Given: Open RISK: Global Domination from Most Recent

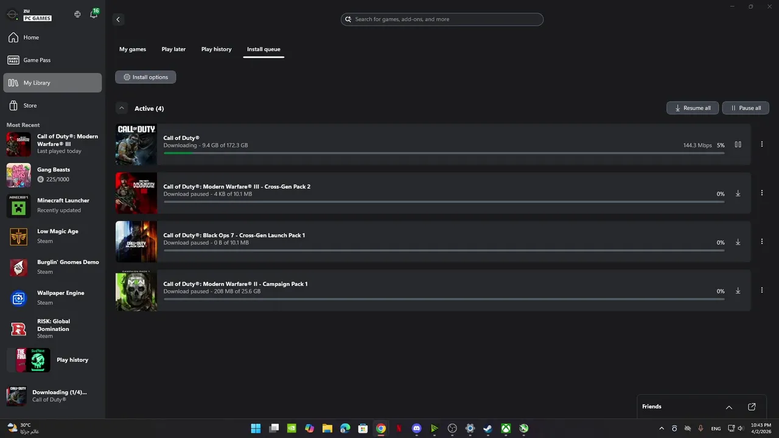Looking at the screenshot, I should [52, 328].
